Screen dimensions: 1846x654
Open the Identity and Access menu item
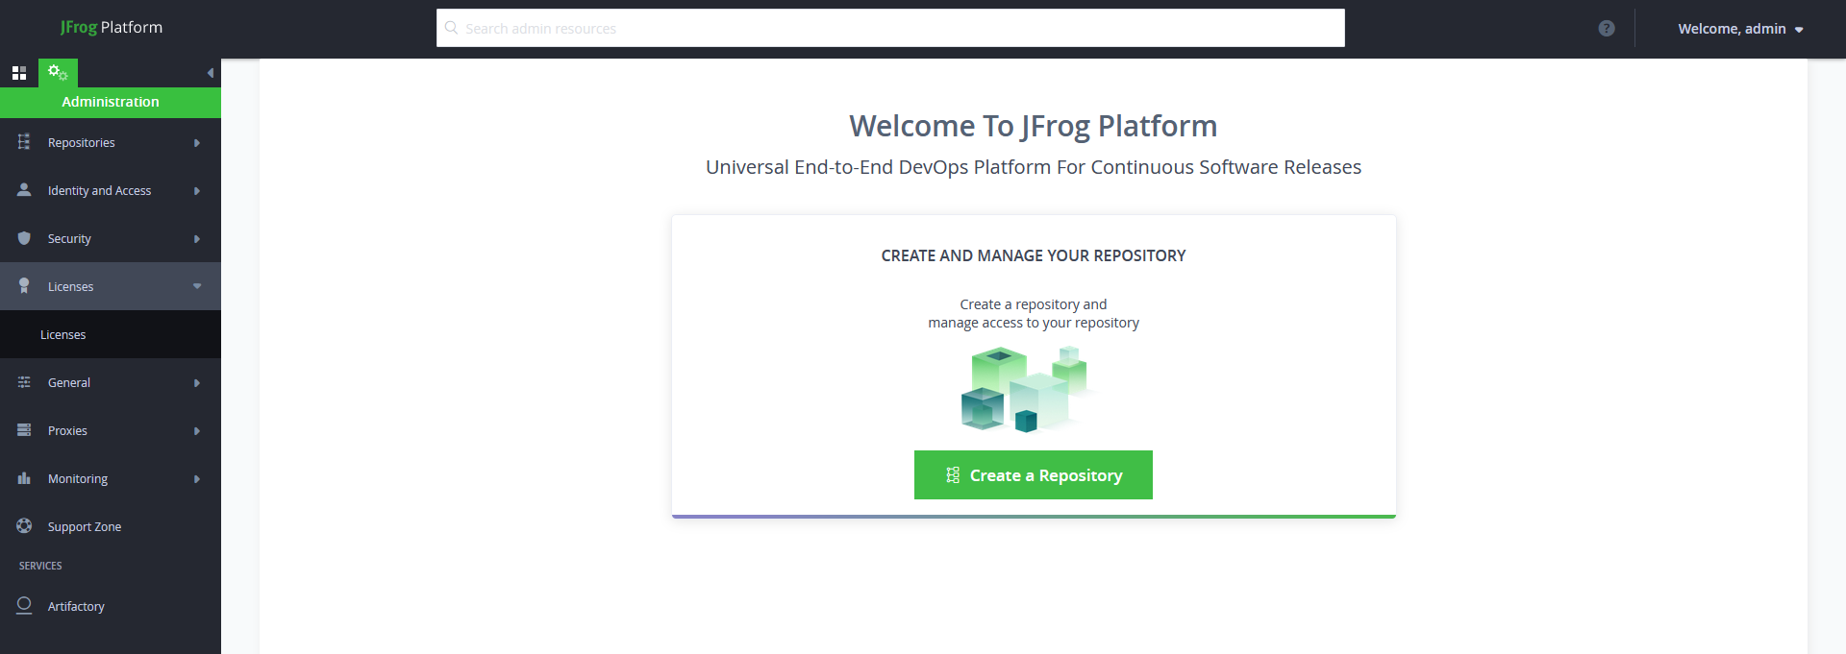pos(111,190)
